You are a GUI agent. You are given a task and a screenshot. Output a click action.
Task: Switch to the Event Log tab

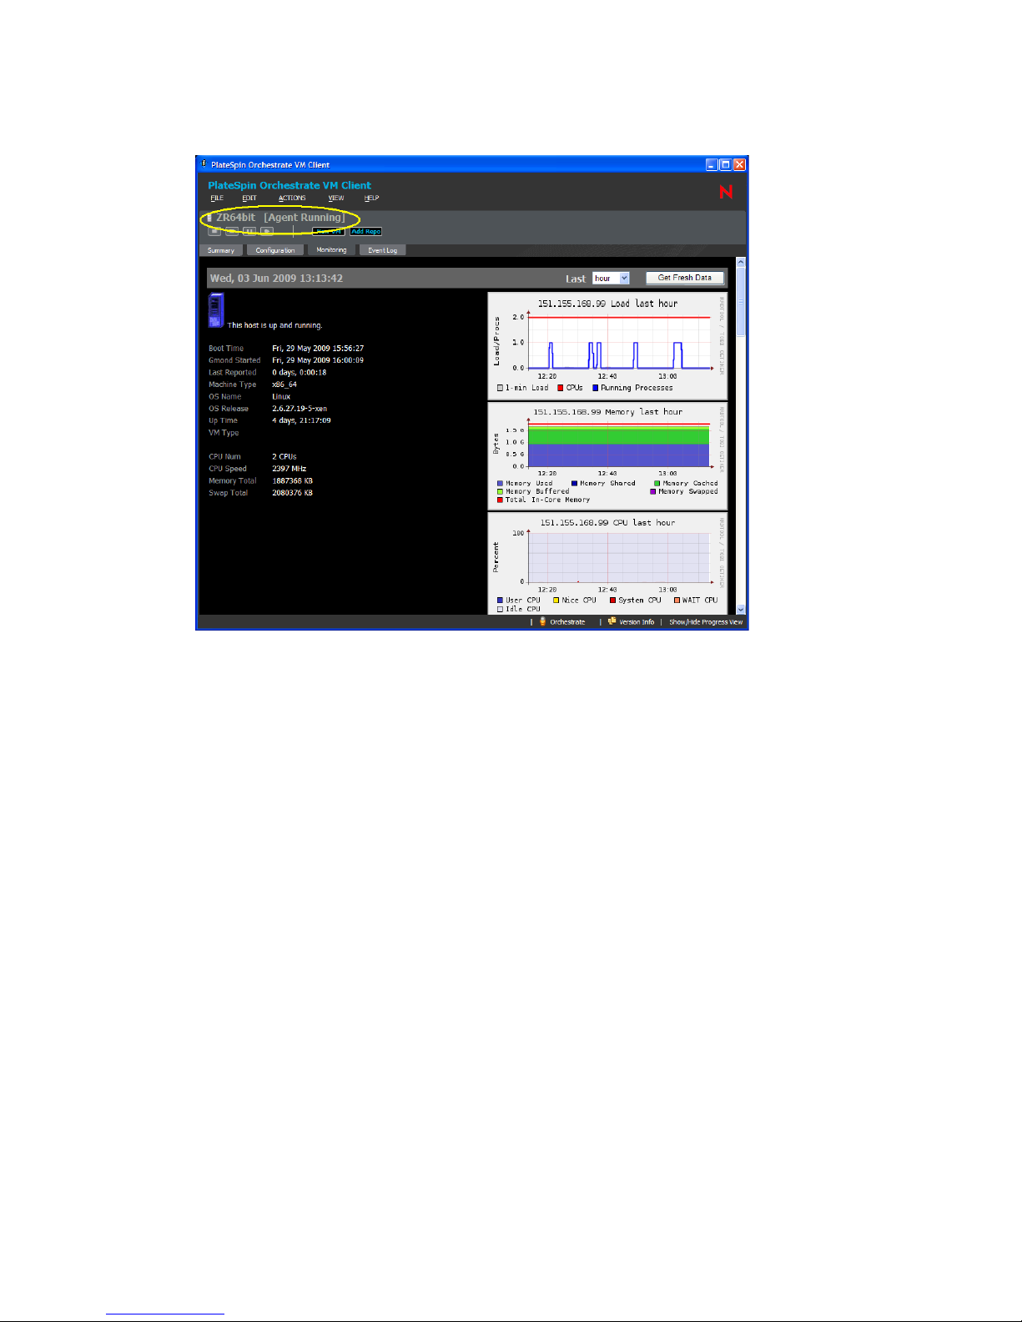382,250
